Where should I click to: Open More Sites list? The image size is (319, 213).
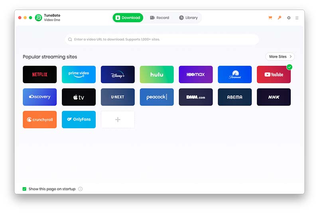[280, 57]
